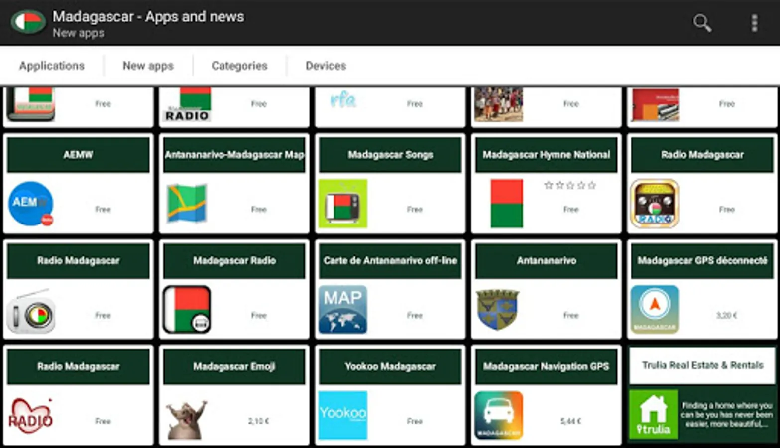Open the search magnifier icon

[702, 23]
